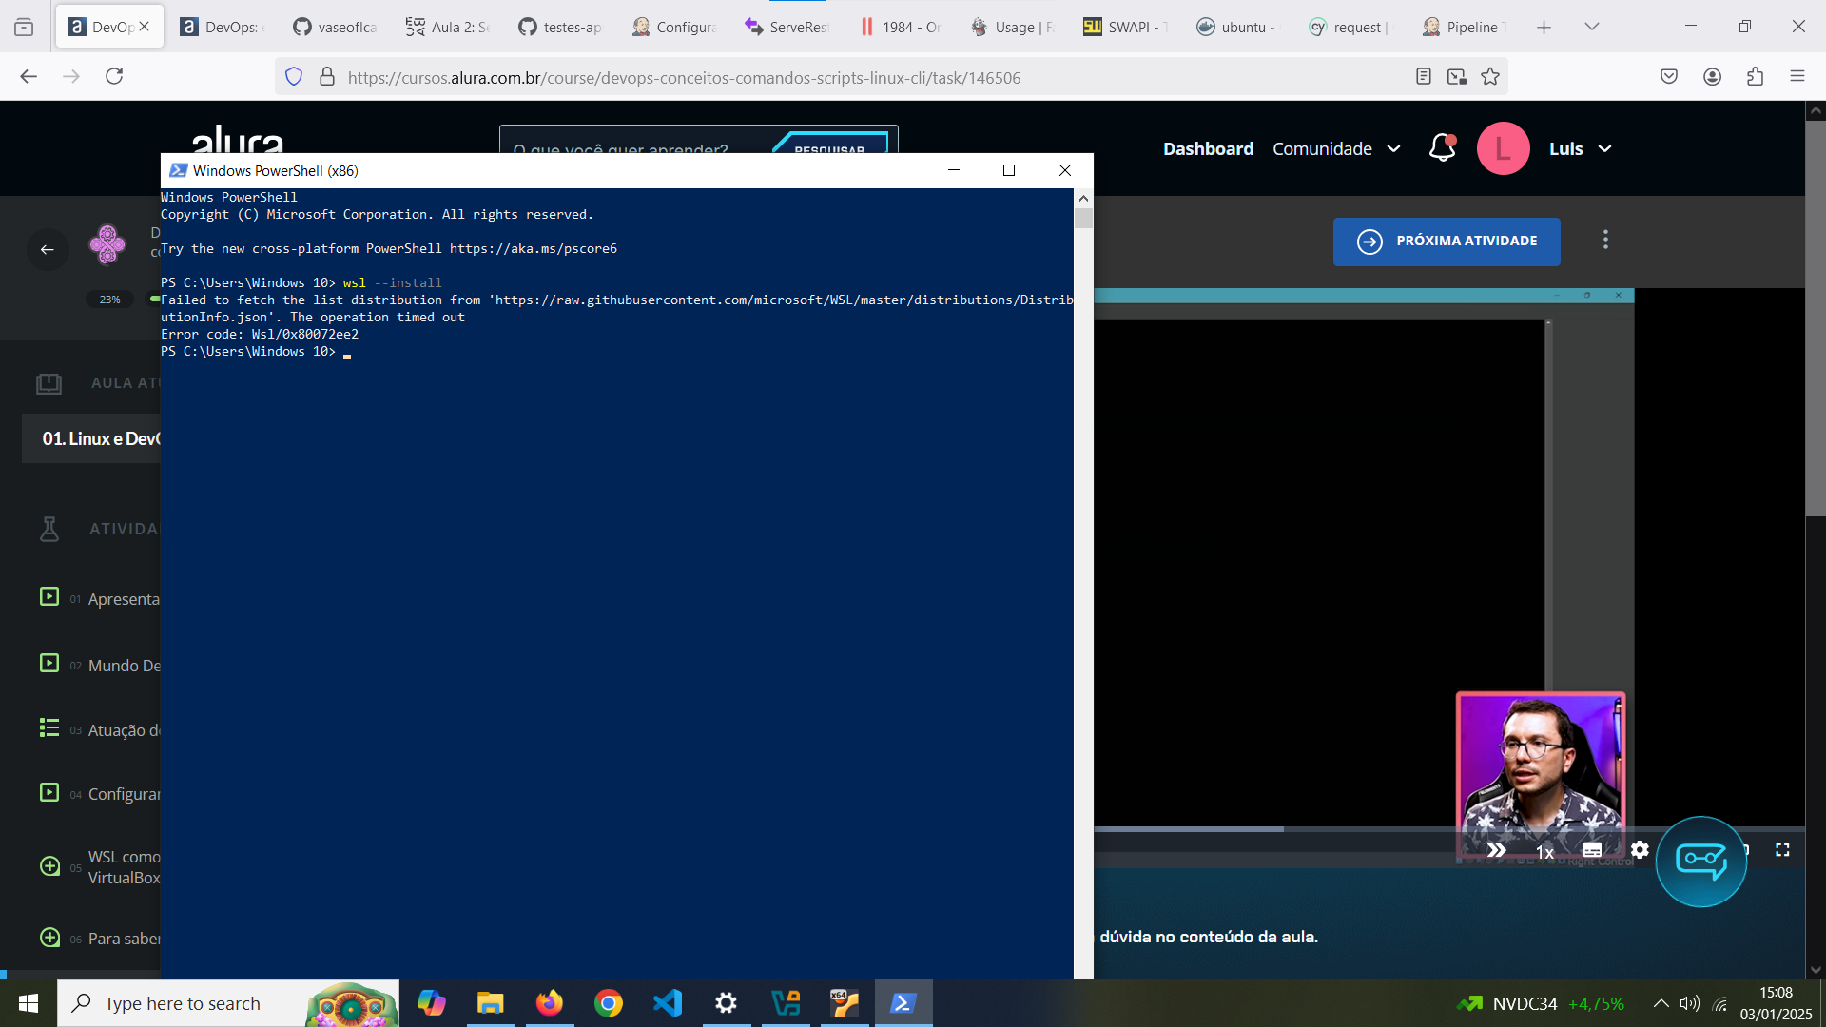The image size is (1826, 1027).
Task: Click the Alura dashboard bell notification icon
Action: tap(1442, 148)
